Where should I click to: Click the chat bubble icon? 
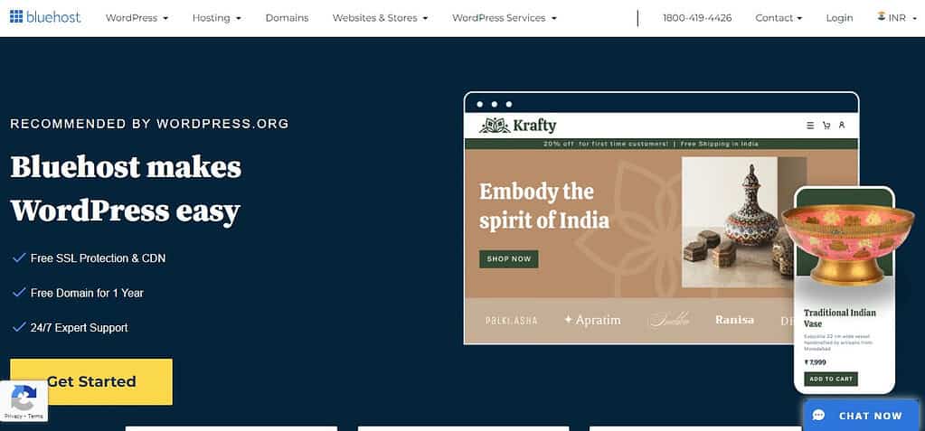[818, 415]
